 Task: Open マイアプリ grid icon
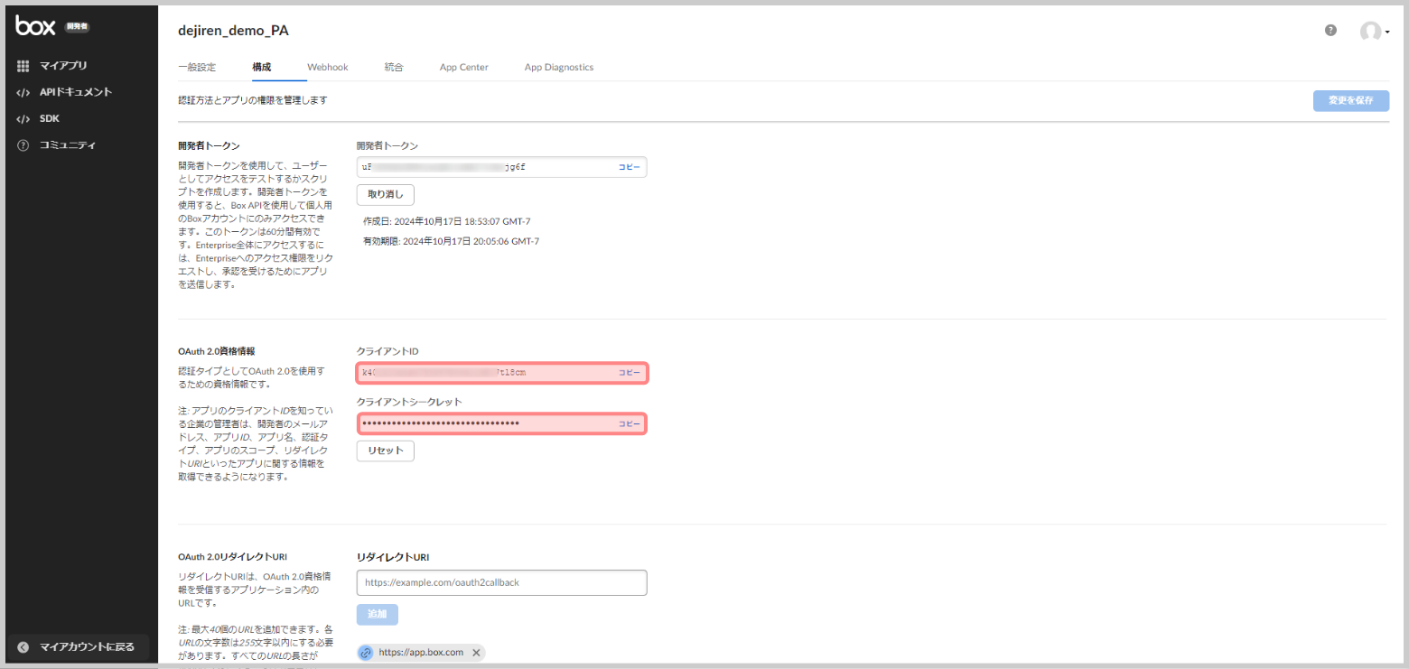click(23, 66)
